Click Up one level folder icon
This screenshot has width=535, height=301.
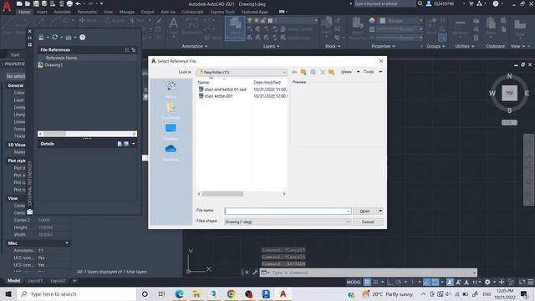(303, 72)
